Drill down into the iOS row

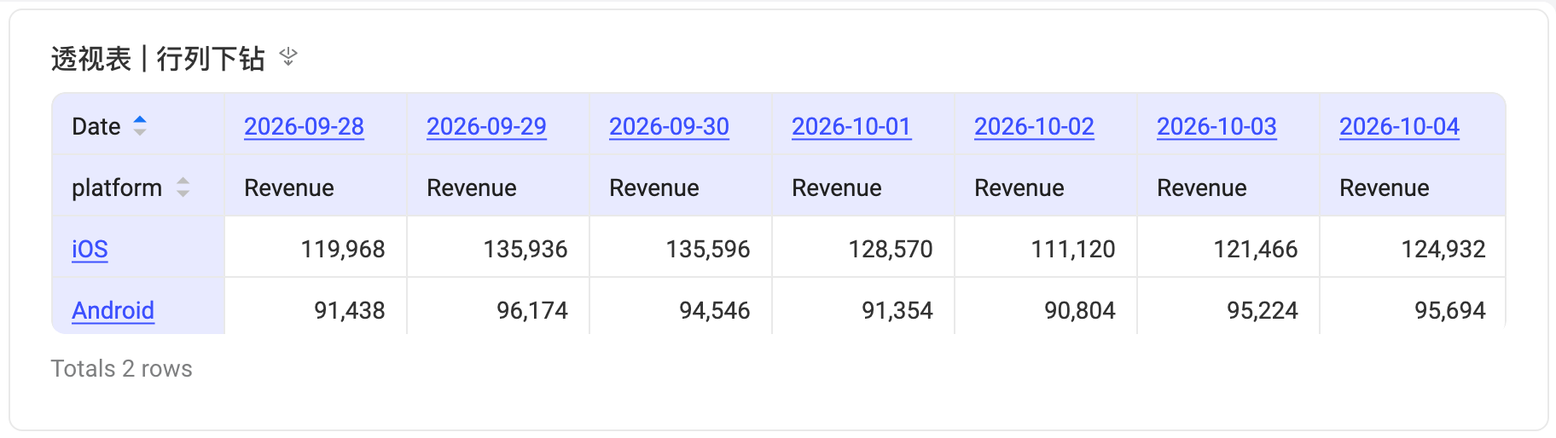point(90,249)
